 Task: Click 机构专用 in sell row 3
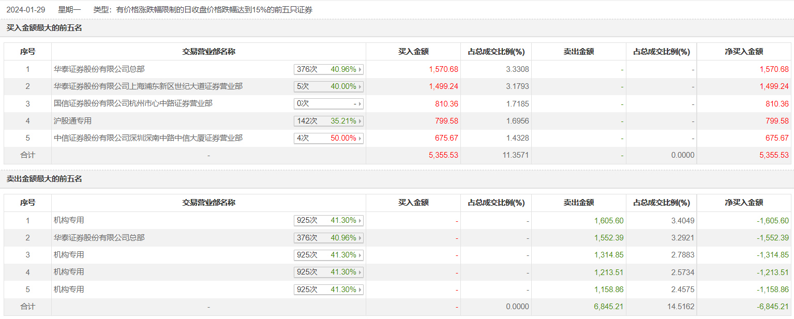click(69, 254)
